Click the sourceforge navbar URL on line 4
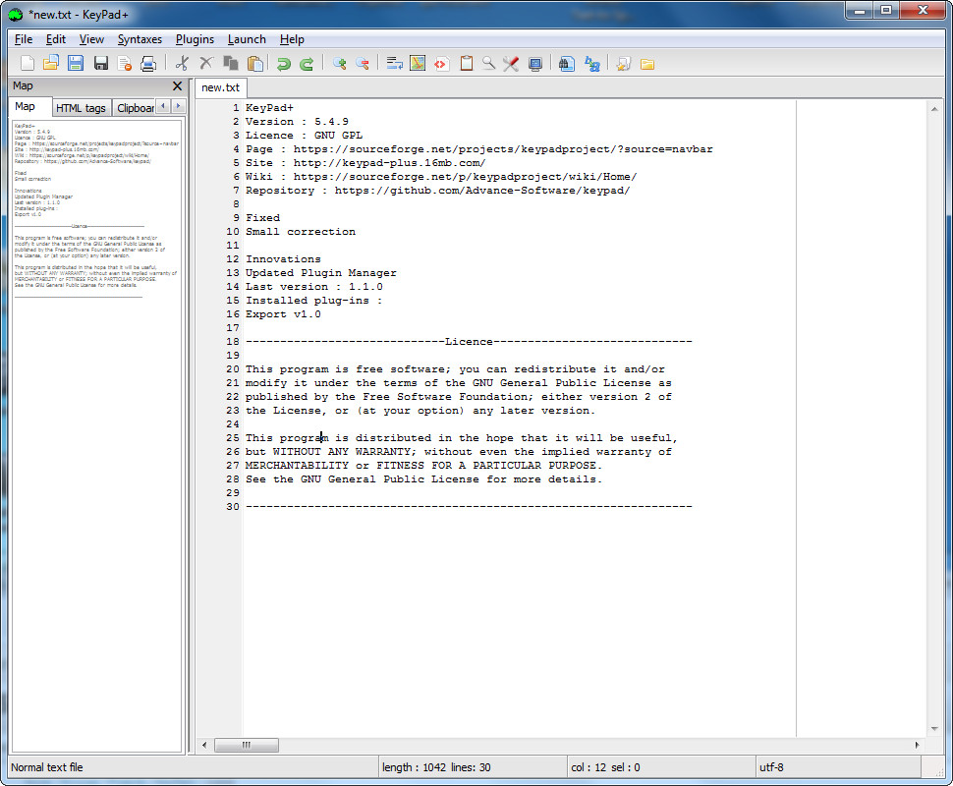953x786 pixels. (x=503, y=149)
